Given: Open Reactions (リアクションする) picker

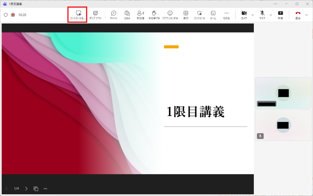Looking at the screenshot, I should [170, 15].
